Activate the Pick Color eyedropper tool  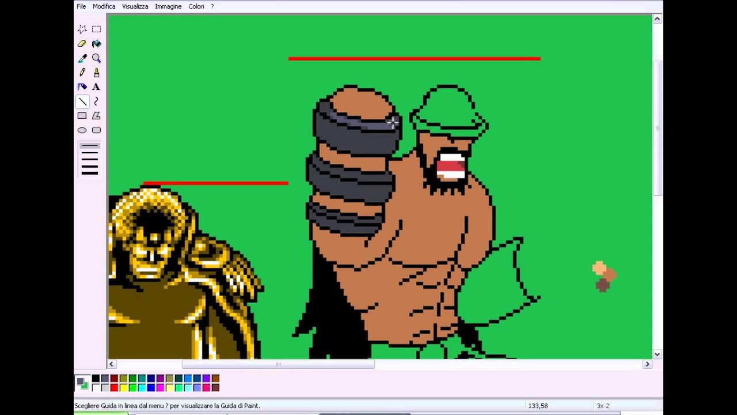pyautogui.click(x=82, y=58)
